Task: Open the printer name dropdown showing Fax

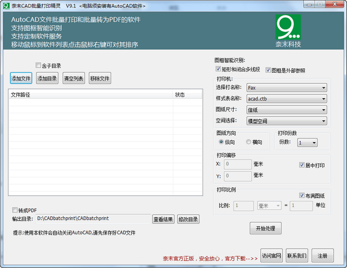Action: pos(286,88)
